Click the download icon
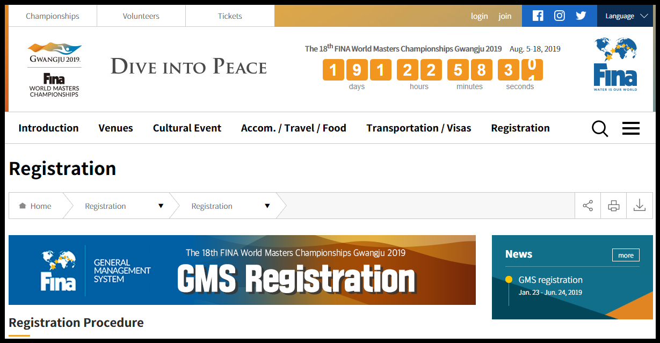Screen dimensions: 660x343 639,206
